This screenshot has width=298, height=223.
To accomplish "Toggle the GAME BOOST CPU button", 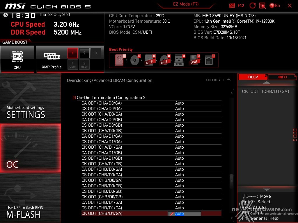I will (17, 59).
